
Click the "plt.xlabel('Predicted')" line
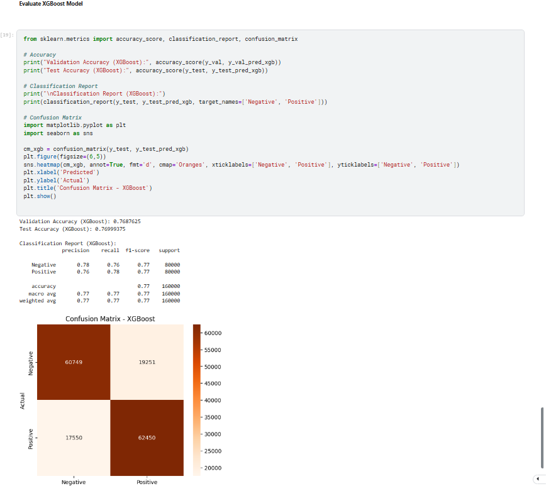coord(61,172)
